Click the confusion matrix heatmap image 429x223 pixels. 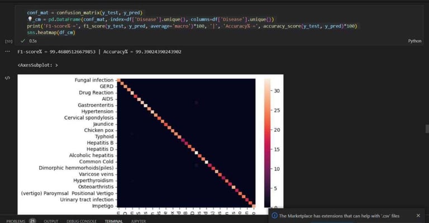[187, 143]
